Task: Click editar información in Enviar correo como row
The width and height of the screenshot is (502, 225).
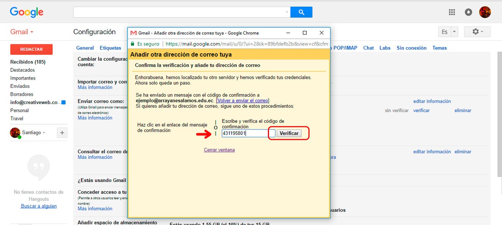Action: pos(432,101)
